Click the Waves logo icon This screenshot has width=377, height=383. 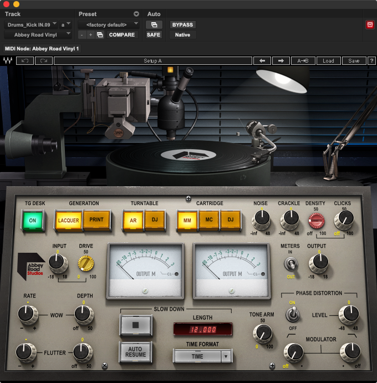click(8, 60)
